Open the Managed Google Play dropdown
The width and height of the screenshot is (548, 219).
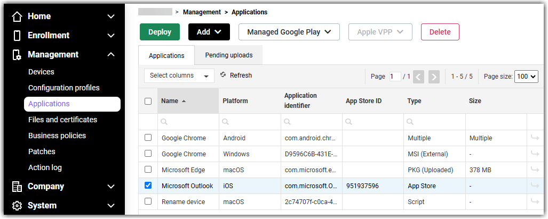click(289, 32)
